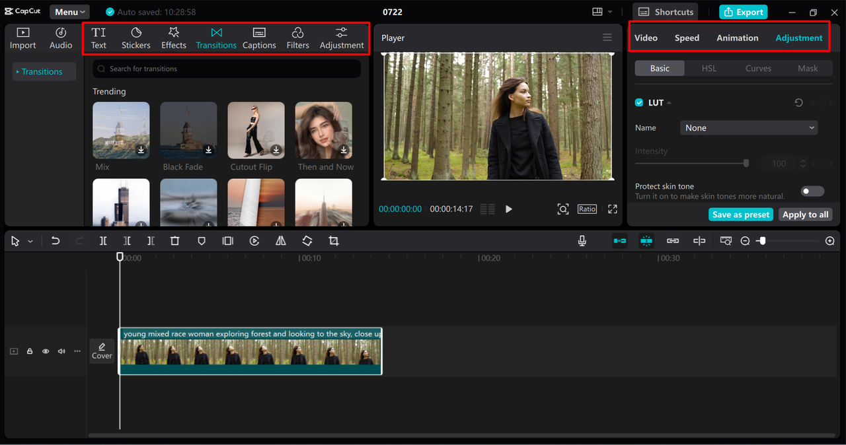Click the scan focus icon in Player
This screenshot has height=445, width=846.
tap(563, 209)
